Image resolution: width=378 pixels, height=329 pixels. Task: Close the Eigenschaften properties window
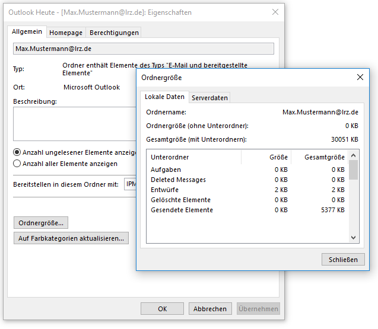275,12
